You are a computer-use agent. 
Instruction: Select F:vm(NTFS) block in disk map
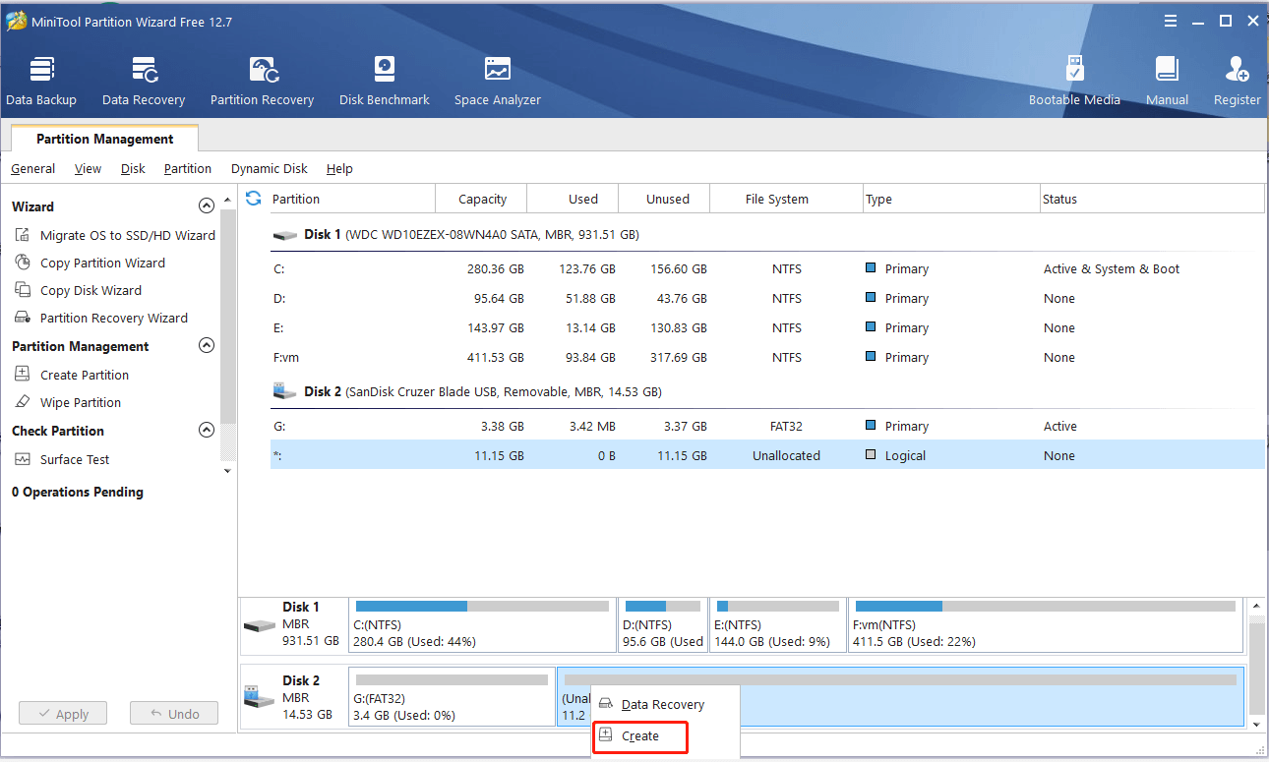tap(1046, 624)
